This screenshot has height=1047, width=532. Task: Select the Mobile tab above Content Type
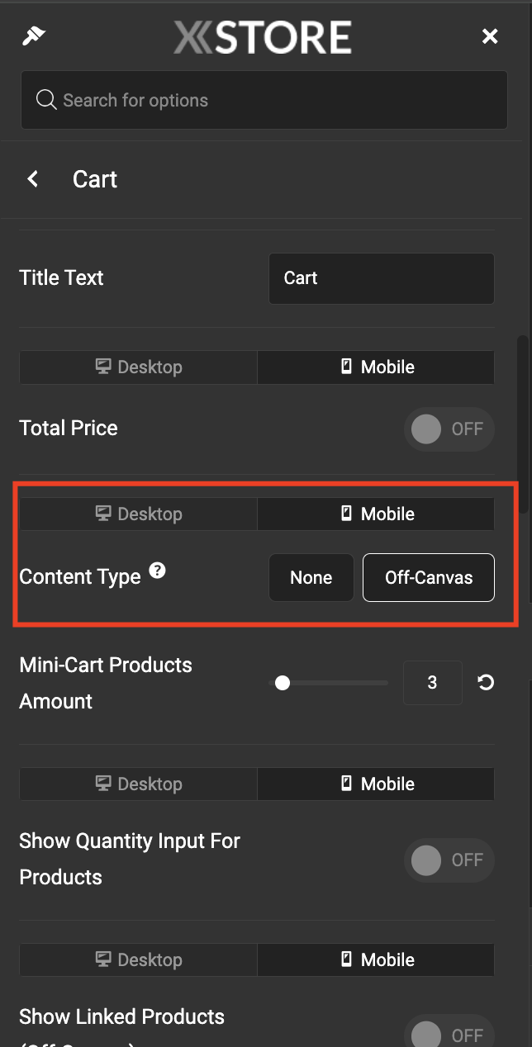pyautogui.click(x=376, y=514)
